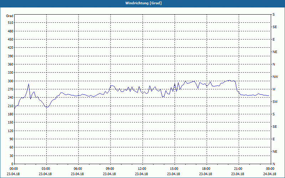Select the 09:00 time label

click(x=110, y=169)
